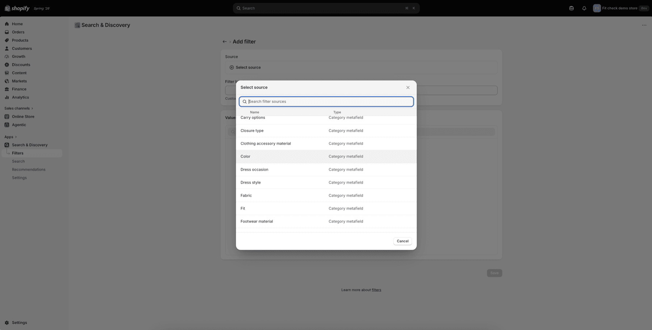Click Cancel in dialog

(402, 241)
